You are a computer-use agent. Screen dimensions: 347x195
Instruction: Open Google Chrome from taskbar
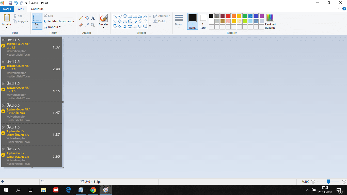[x=93, y=190]
